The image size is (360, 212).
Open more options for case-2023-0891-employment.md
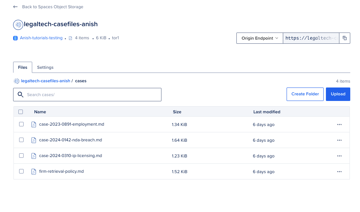(x=339, y=125)
